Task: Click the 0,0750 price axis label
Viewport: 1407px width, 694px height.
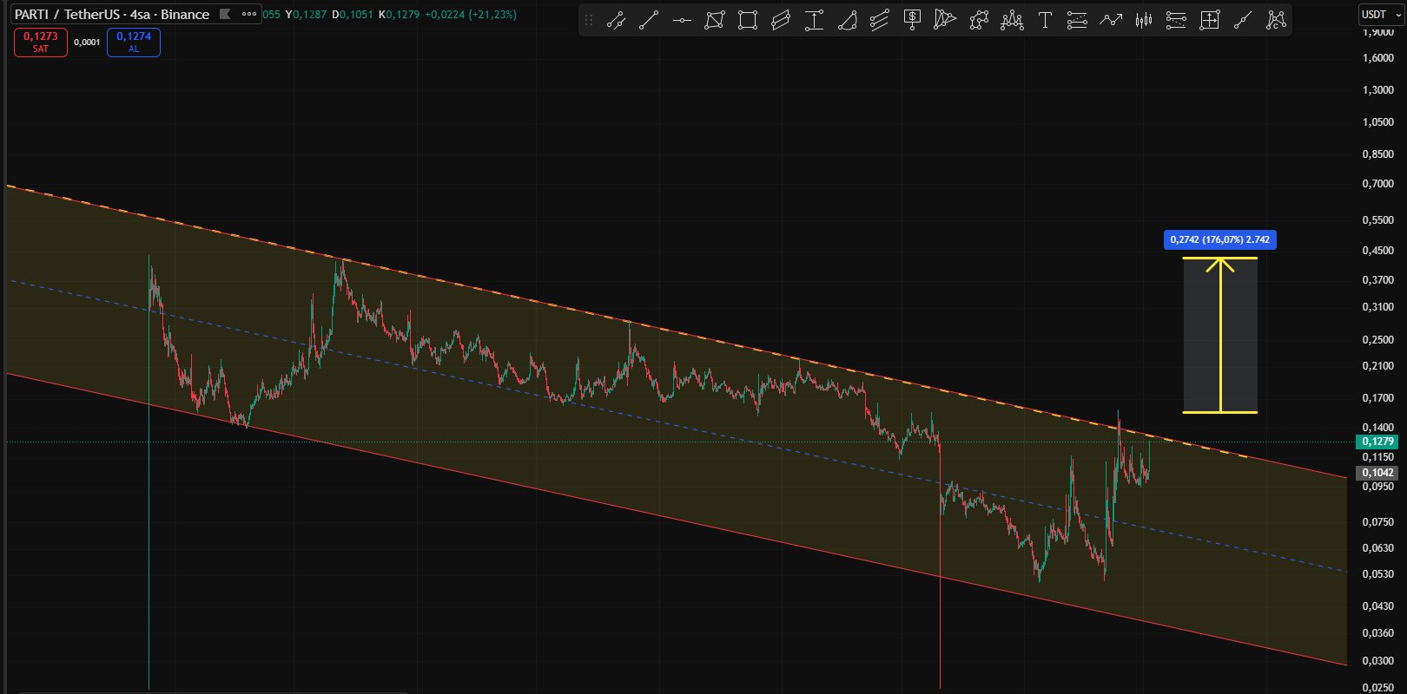Action: tap(1378, 522)
